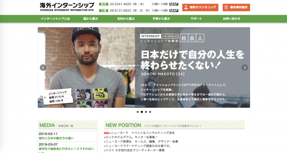The width and height of the screenshot is (287, 153).
Task: Open the Tokyo office MAP badge
Action: pos(174,4)
